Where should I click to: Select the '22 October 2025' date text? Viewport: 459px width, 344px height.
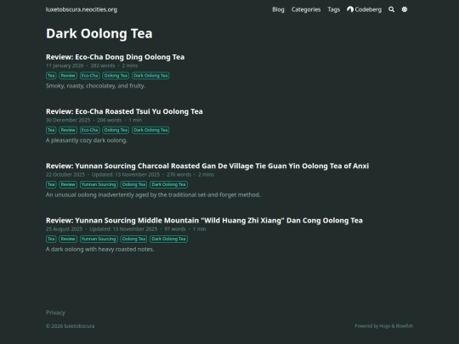click(65, 174)
